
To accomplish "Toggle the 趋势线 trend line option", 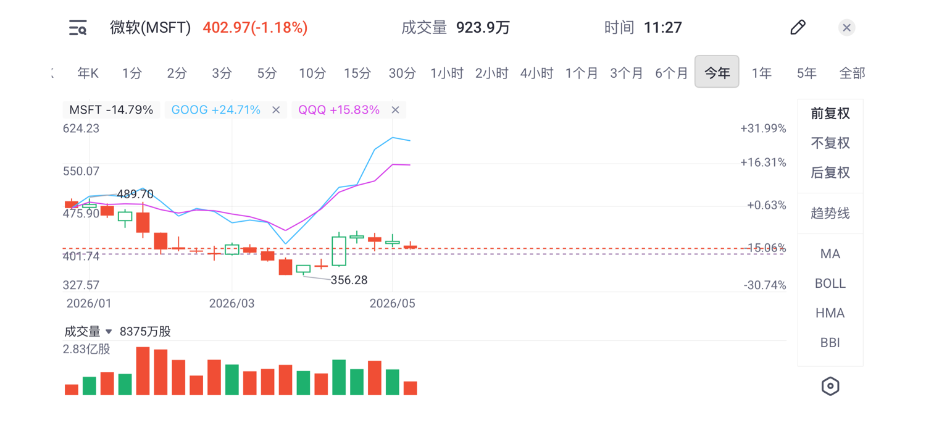I will [830, 214].
